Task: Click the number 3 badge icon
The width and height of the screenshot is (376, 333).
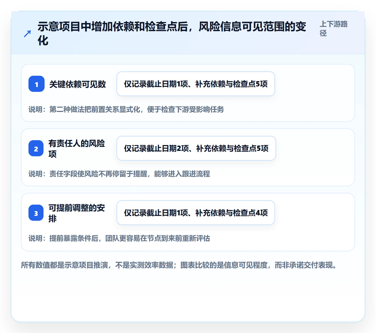Action: point(36,213)
